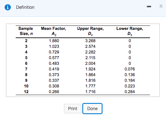Select the A2 value 0.577

tap(54, 58)
